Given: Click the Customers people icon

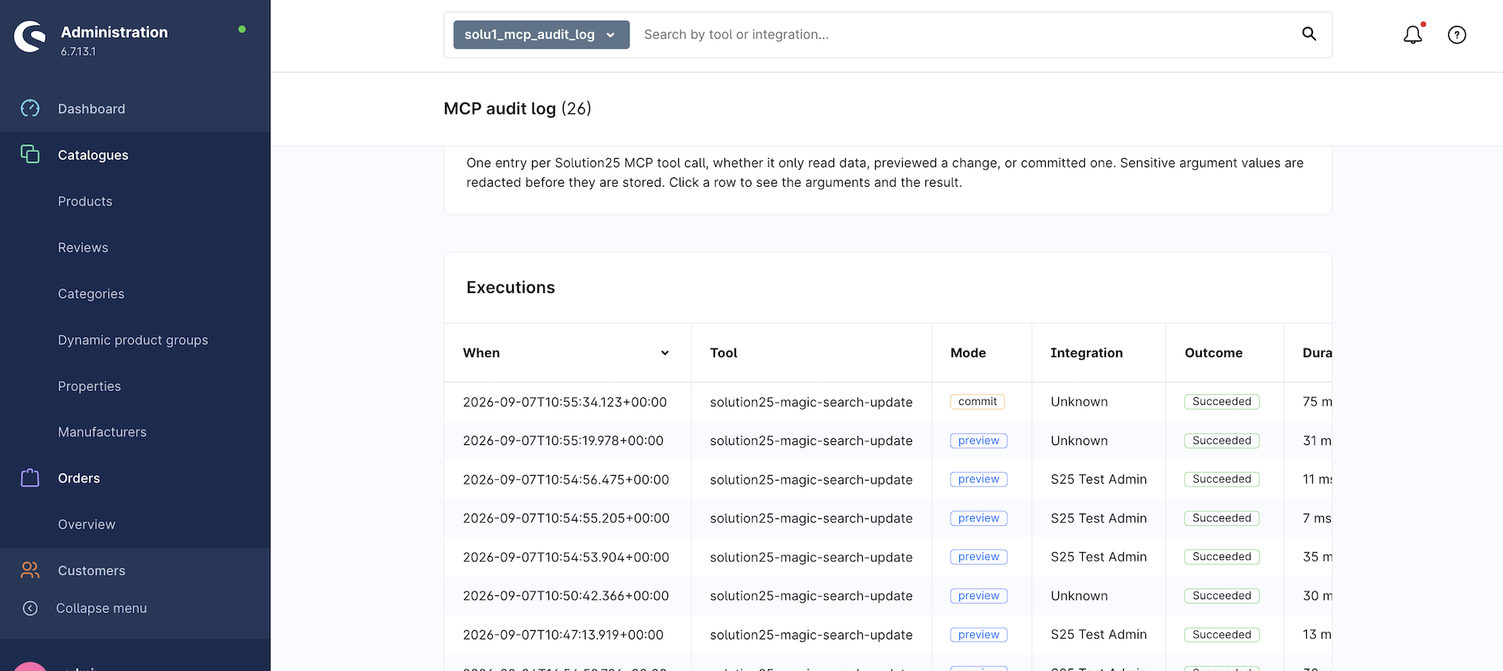Looking at the screenshot, I should (x=30, y=570).
